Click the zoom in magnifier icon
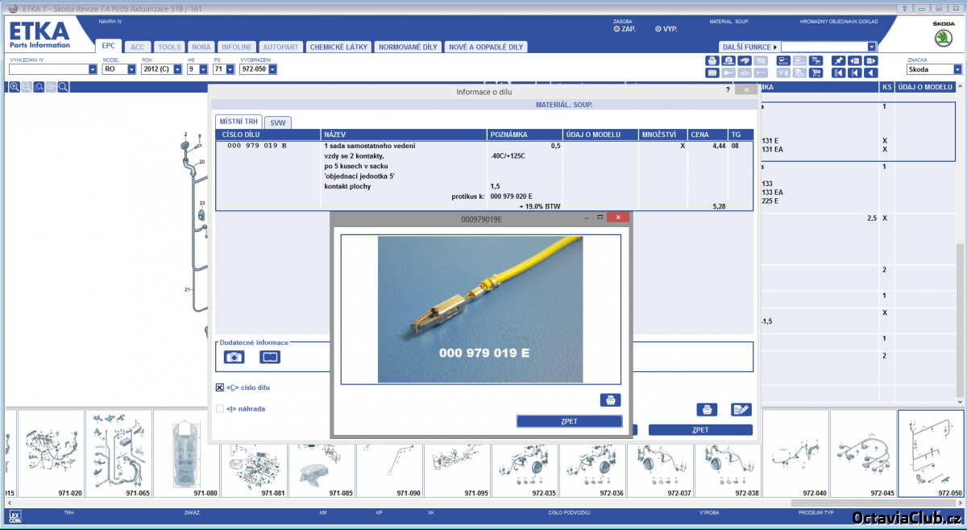967x530 pixels. (15, 87)
